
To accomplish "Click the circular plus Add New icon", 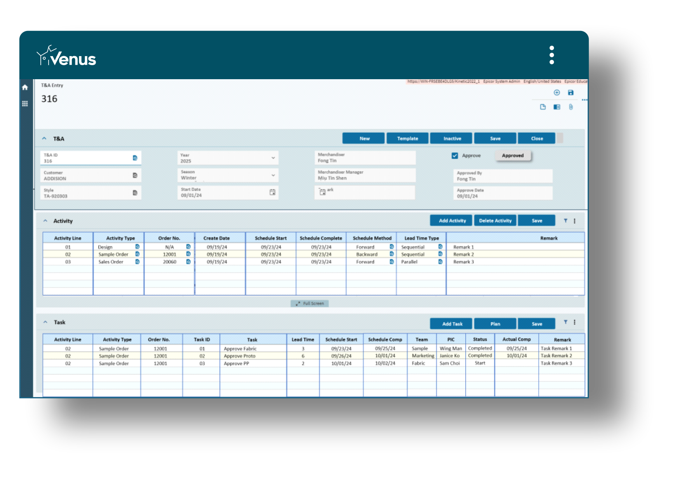I will (x=556, y=93).
